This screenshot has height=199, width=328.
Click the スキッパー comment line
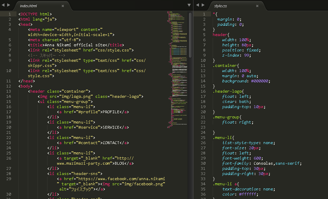click(46, 55)
